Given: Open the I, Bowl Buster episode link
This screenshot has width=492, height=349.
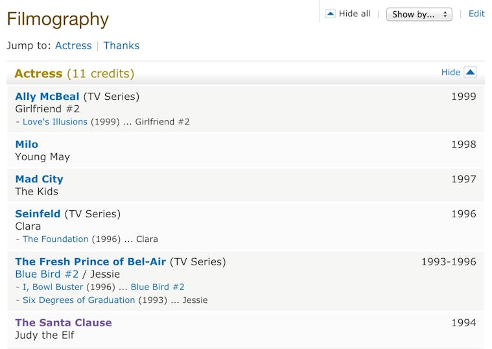Looking at the screenshot, I should (53, 287).
